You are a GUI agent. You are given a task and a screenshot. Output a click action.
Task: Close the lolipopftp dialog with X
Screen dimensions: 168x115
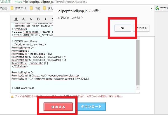coord(151,8)
